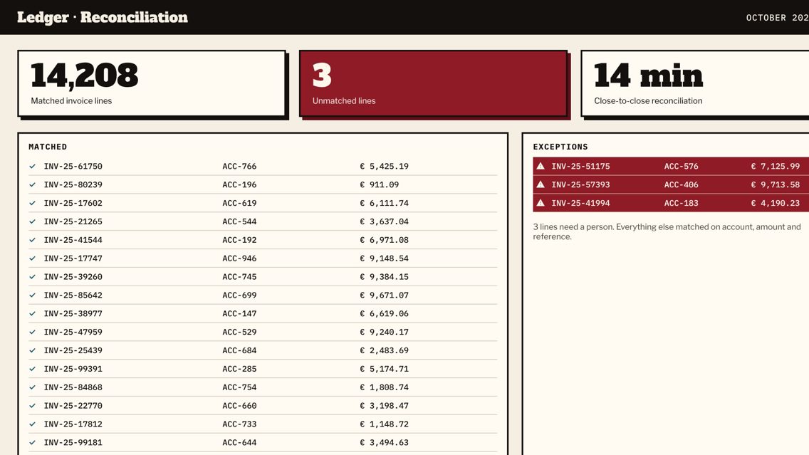The height and width of the screenshot is (455, 809).
Task: Click amount € 911.09
Action: tap(379, 184)
